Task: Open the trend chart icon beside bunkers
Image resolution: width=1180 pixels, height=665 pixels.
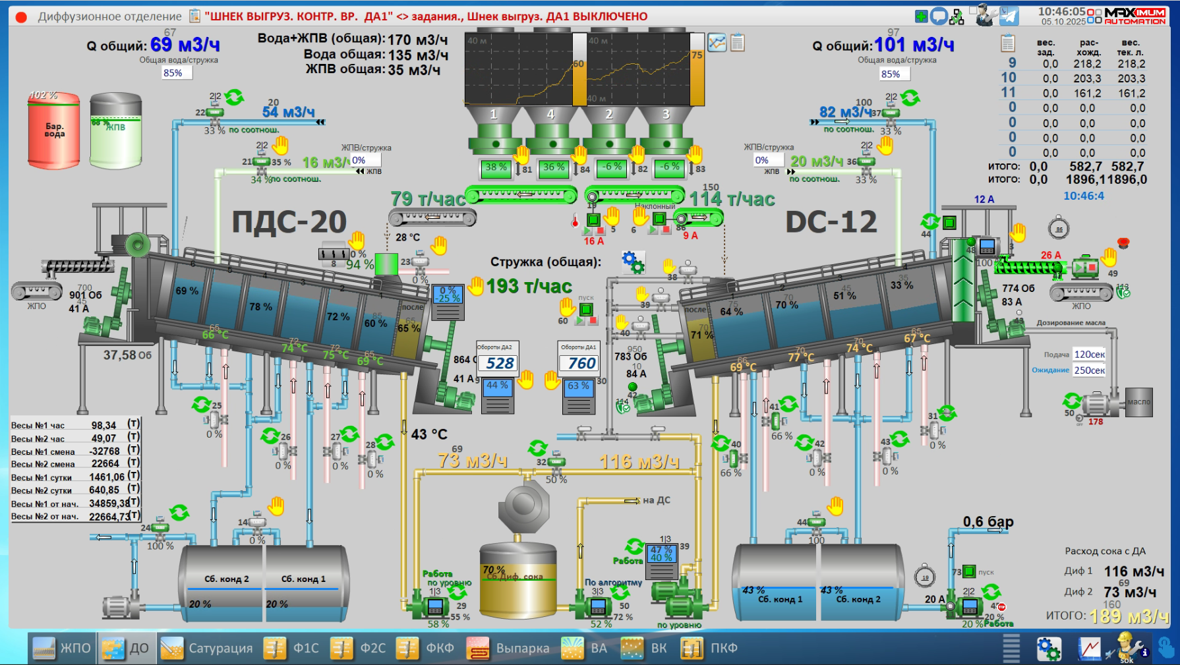Action: tap(717, 43)
